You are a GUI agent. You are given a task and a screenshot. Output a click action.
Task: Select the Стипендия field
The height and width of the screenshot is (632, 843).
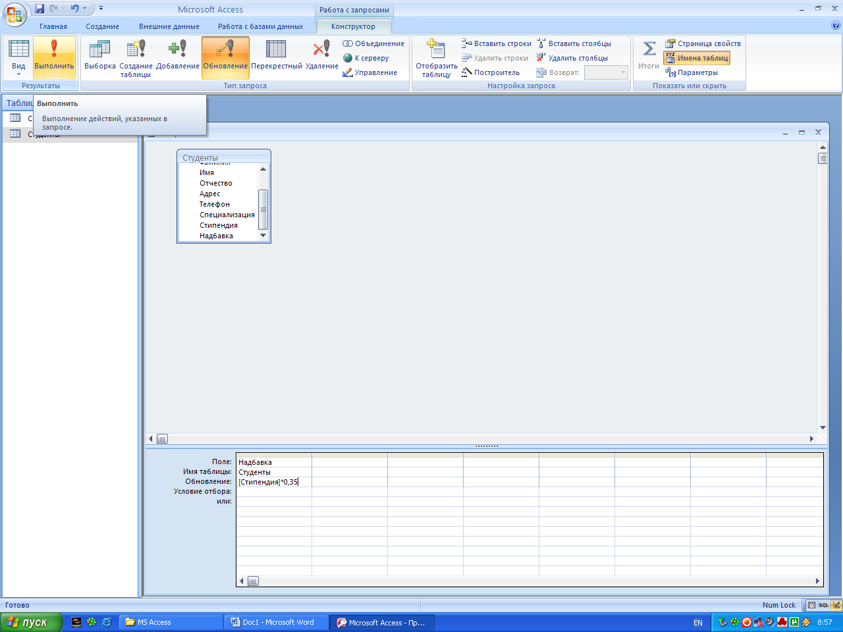[x=219, y=225]
